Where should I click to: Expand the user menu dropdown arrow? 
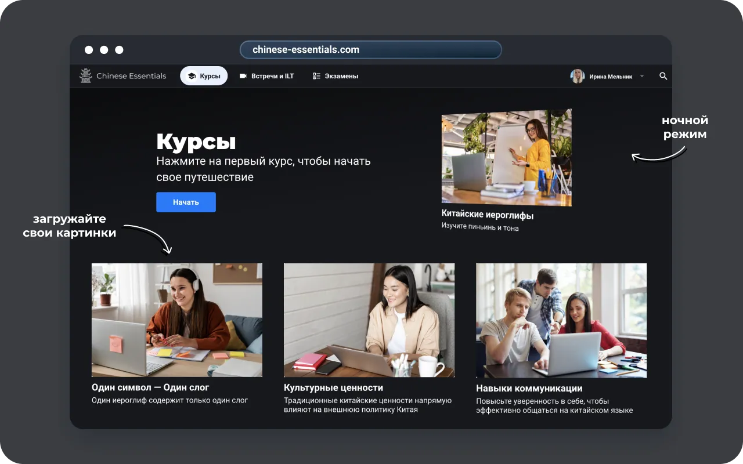[642, 76]
